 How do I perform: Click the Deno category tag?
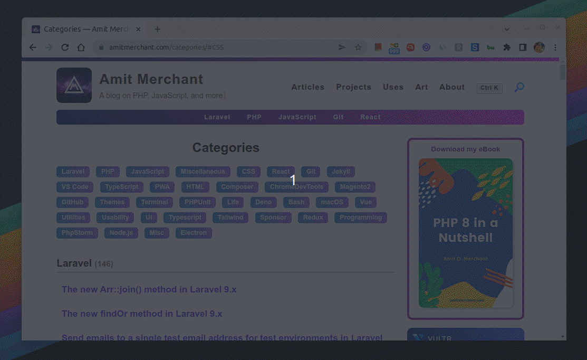pyautogui.click(x=264, y=202)
